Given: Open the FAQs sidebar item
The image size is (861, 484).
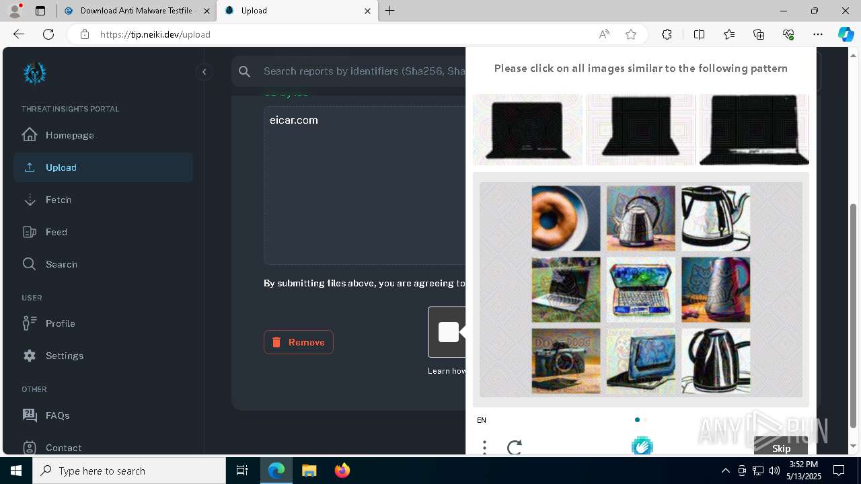Looking at the screenshot, I should (103, 415).
